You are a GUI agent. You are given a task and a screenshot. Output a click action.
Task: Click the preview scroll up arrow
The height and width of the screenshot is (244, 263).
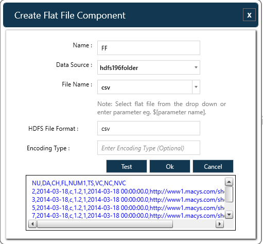229,182
